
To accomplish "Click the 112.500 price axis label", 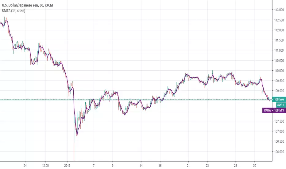I will [279, 20].
